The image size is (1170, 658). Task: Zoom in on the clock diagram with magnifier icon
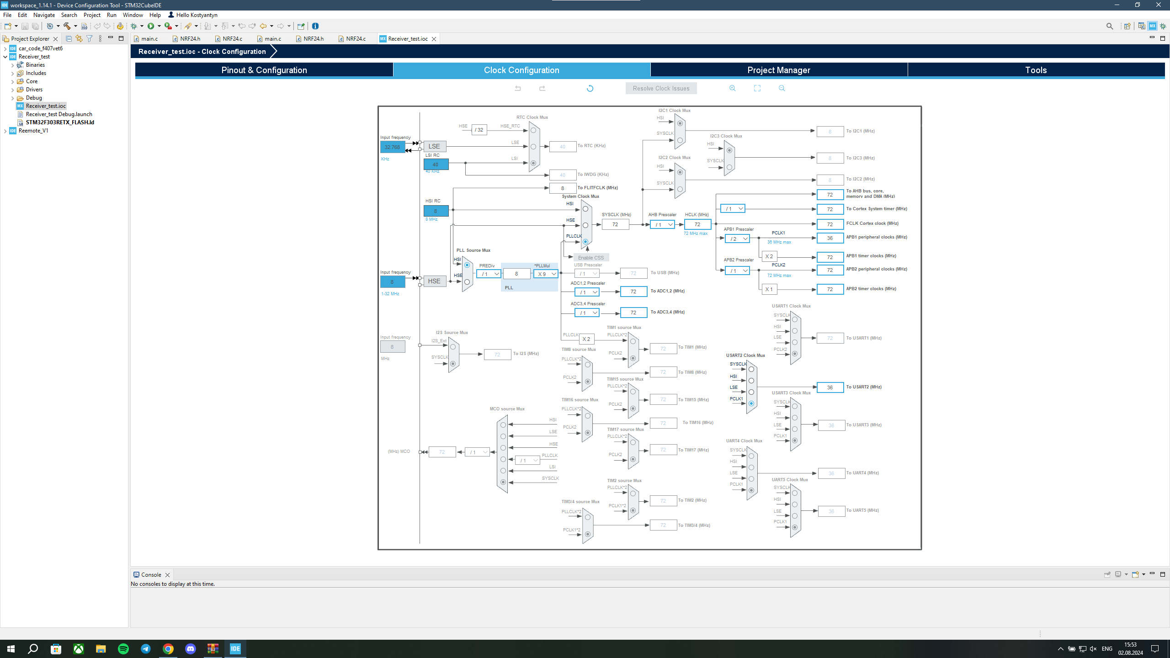pos(733,88)
